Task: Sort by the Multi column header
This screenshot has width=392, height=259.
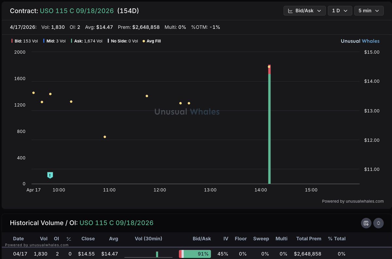Action: (281, 239)
